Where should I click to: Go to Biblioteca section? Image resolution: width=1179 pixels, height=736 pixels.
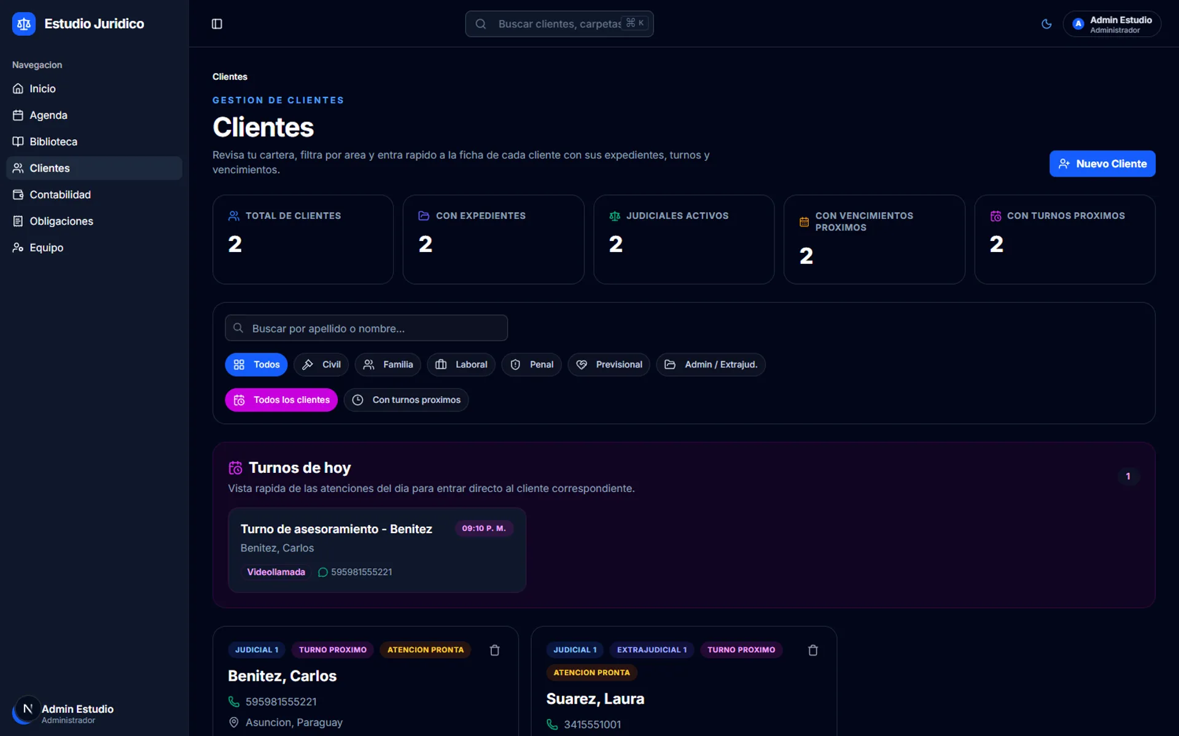point(94,142)
